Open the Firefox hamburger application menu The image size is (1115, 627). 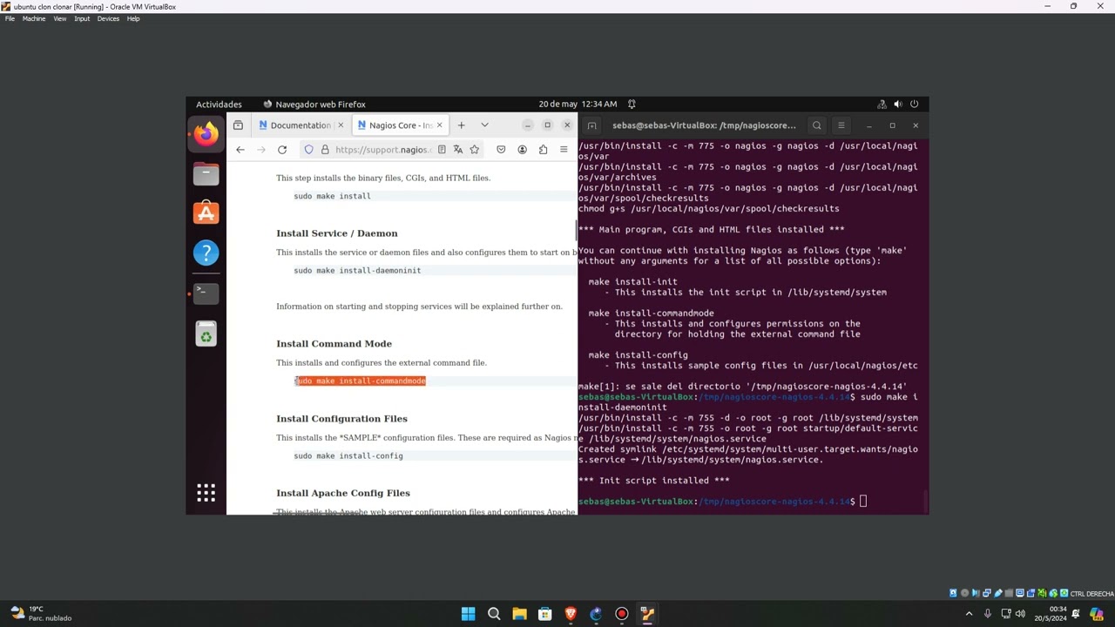(x=564, y=150)
